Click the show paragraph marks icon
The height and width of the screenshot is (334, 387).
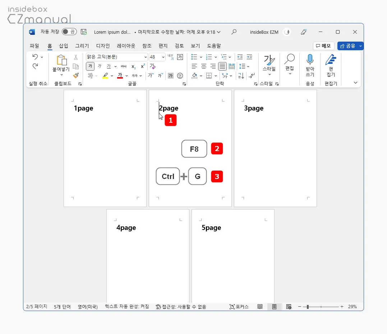click(x=252, y=76)
